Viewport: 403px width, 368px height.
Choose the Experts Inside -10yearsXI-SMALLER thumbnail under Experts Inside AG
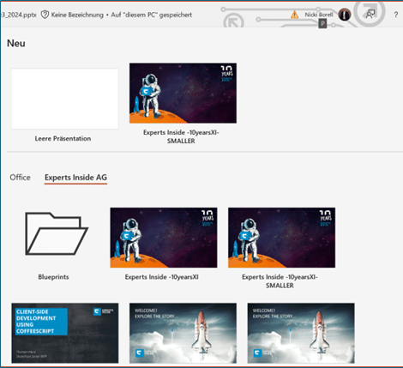[281, 238]
